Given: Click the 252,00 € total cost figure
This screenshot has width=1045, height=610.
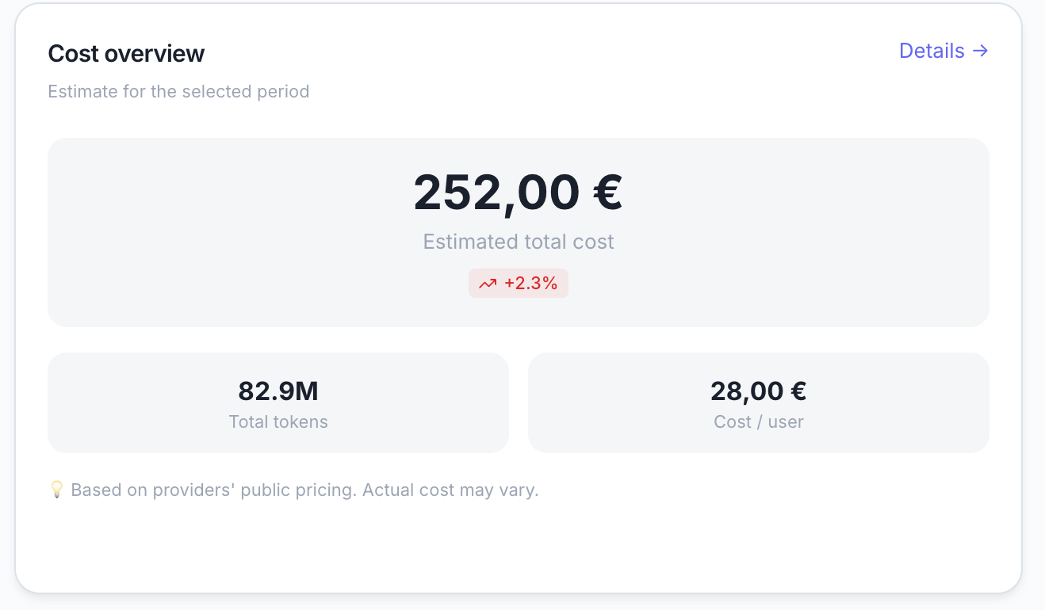Looking at the screenshot, I should point(519,193).
